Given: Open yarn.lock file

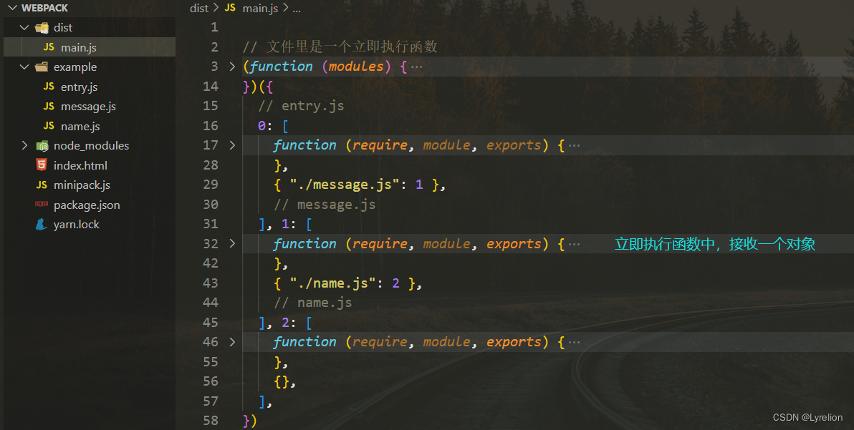Looking at the screenshot, I should point(76,225).
